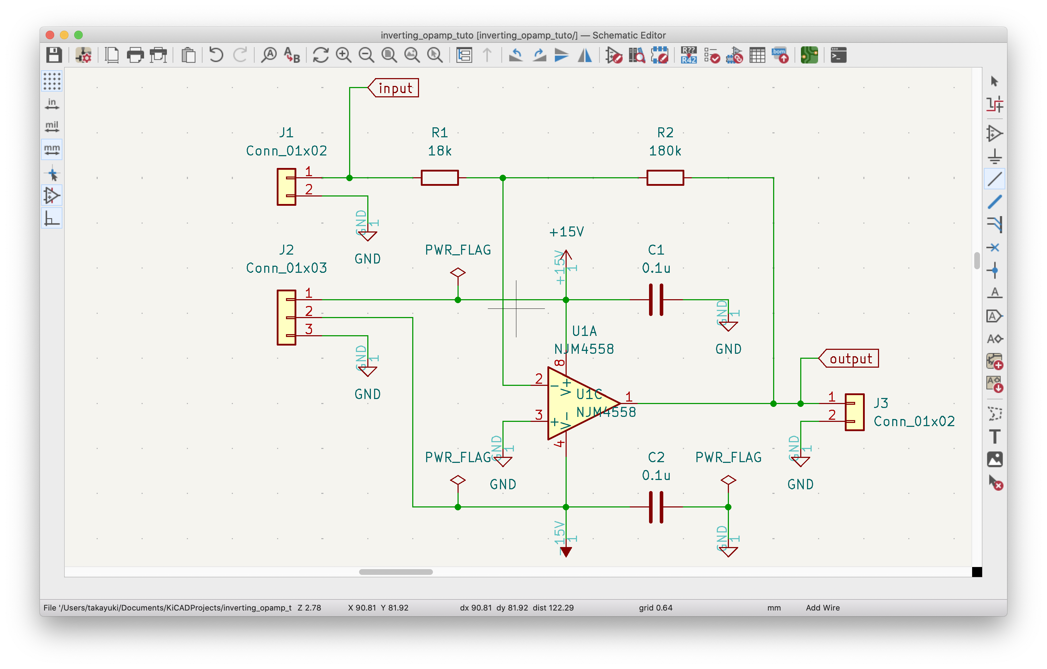Select the Add Junction tool
Image resolution: width=1047 pixels, height=669 pixels.
pyautogui.click(x=994, y=270)
